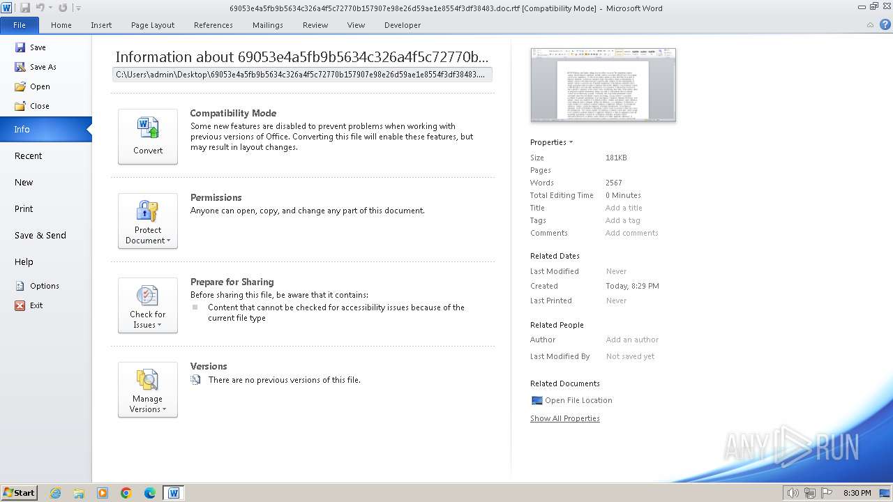
Task: Click the Add a tag field
Action: [x=622, y=220]
